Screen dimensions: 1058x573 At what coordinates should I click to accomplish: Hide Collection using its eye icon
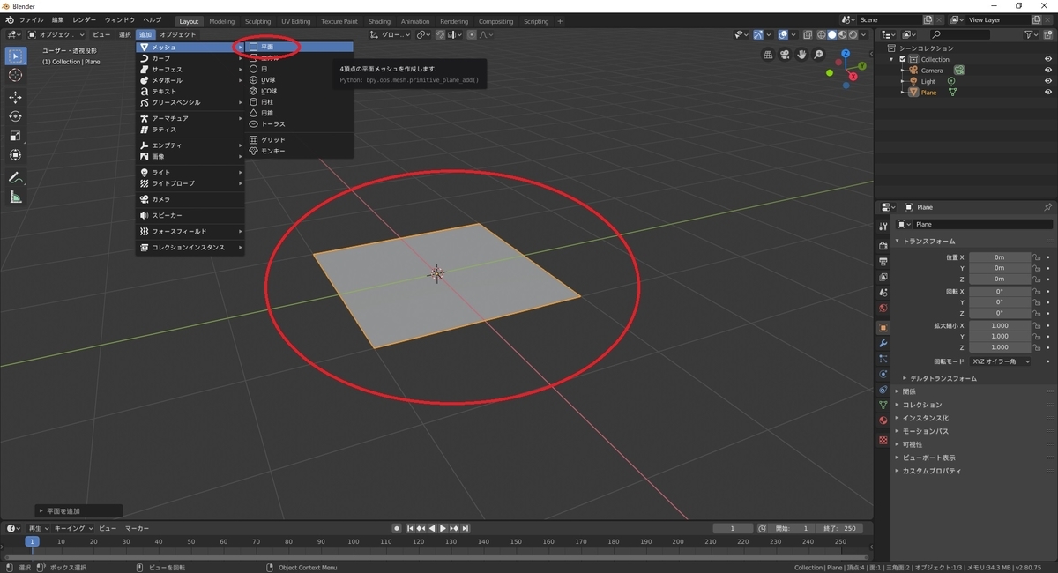pyautogui.click(x=1048, y=59)
